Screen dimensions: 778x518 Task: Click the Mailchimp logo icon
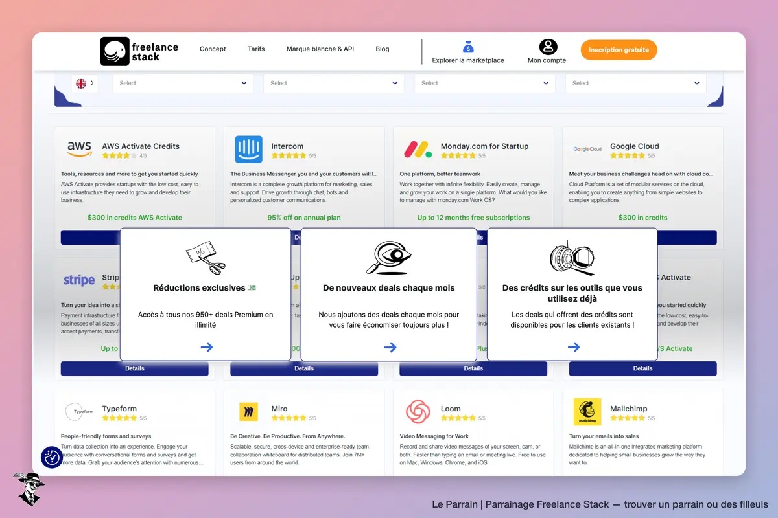587,412
